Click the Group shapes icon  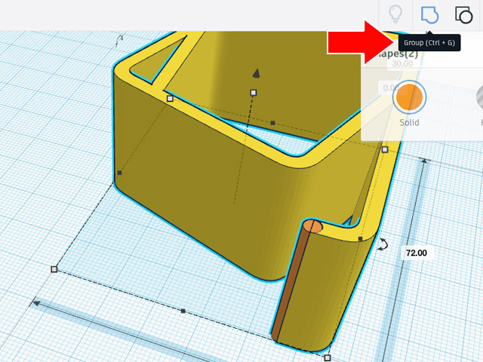[x=430, y=14]
